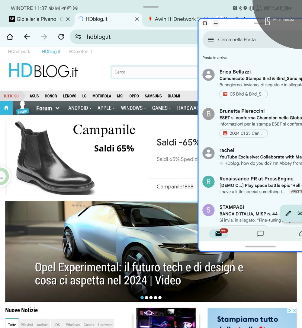Open the Gmail hamburger menu
Screen dimensions: 302x328
211,40
